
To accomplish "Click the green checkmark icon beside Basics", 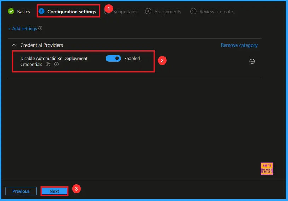I will coord(11,12).
